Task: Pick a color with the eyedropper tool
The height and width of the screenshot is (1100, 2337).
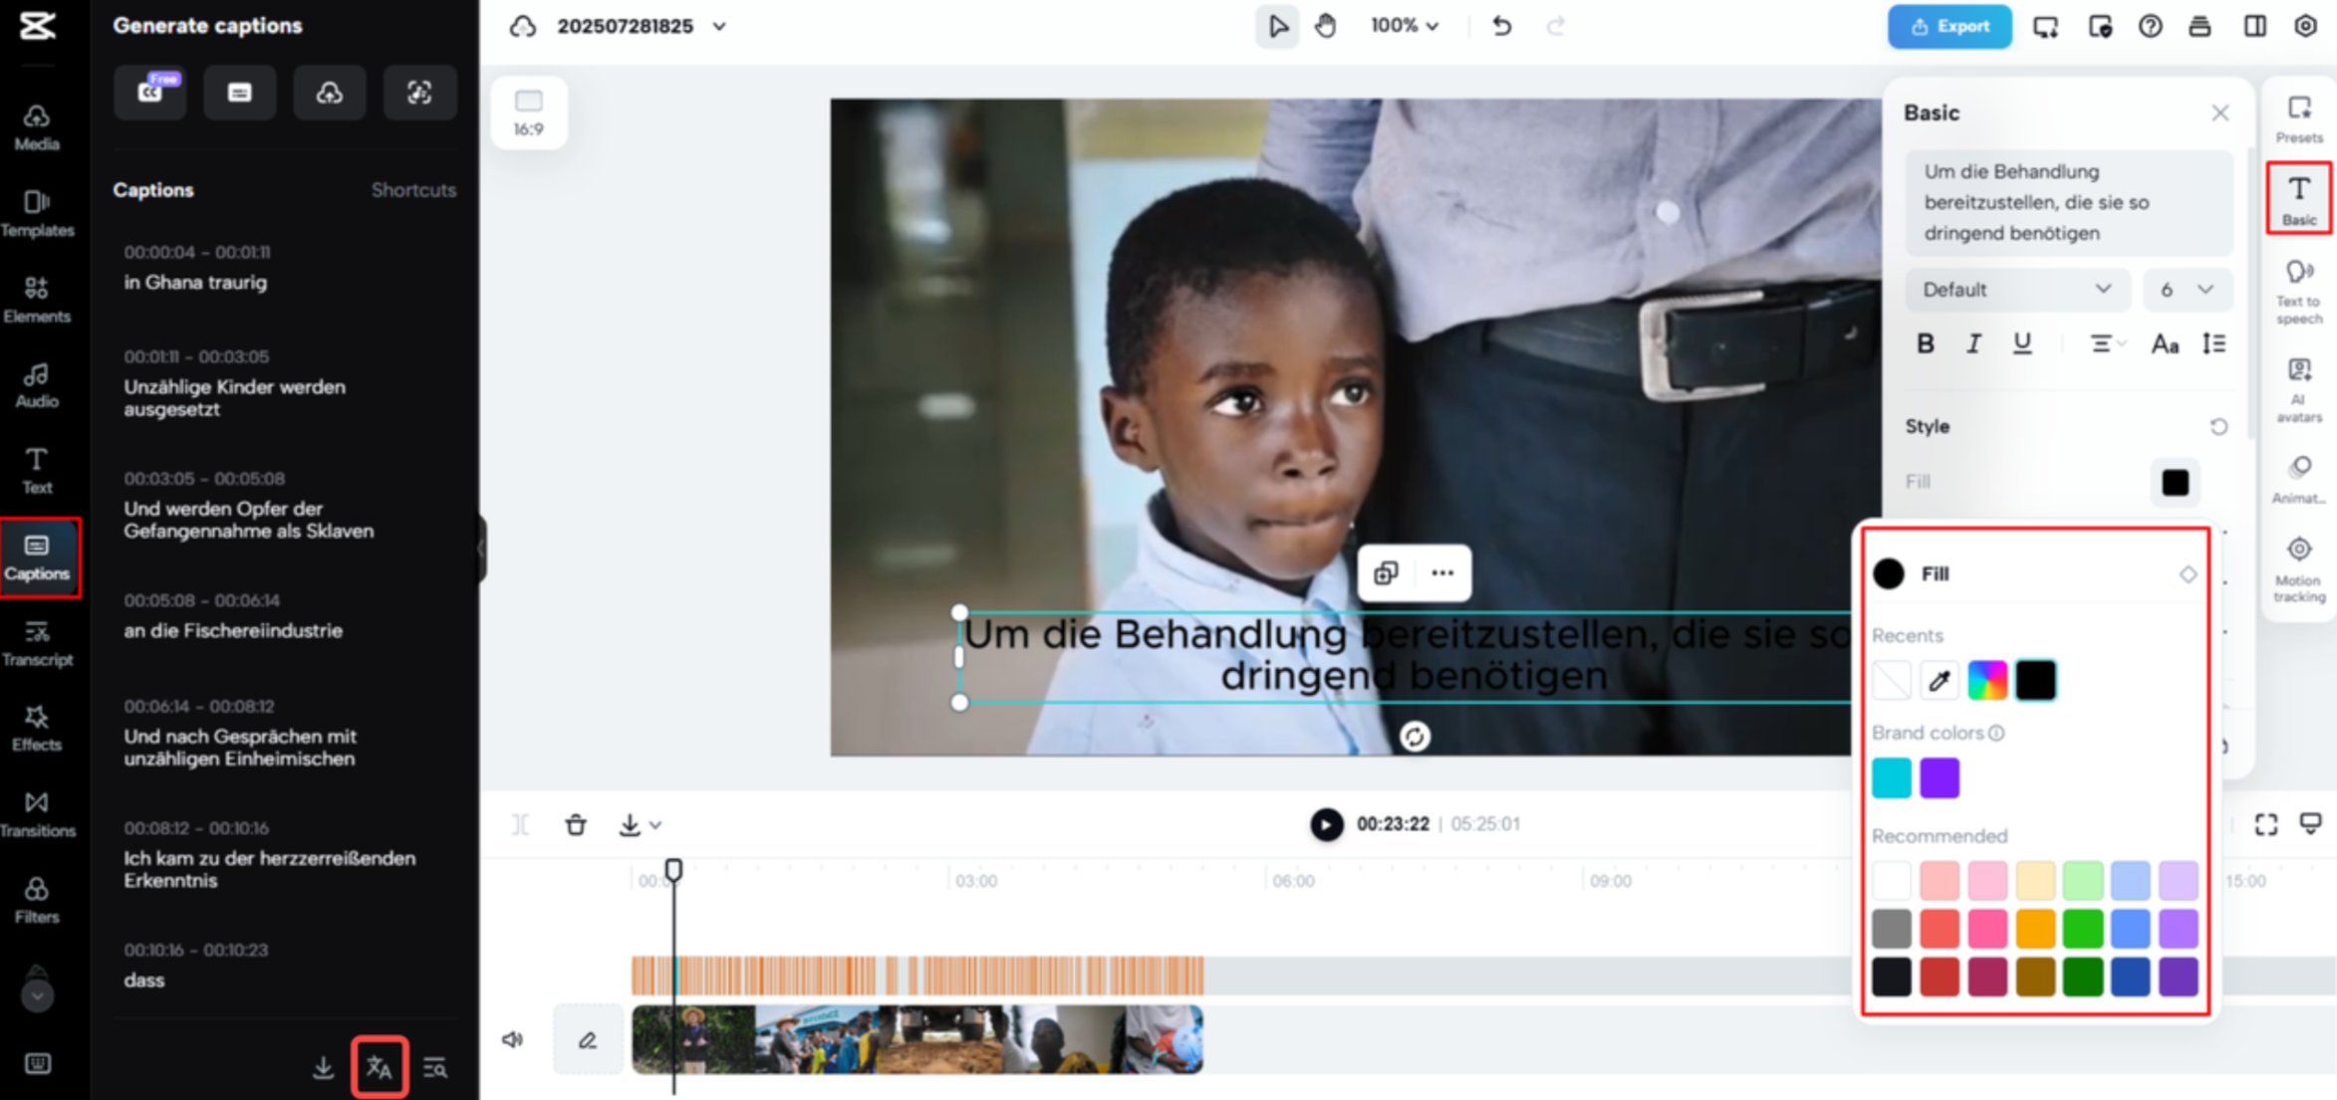Action: click(x=1938, y=679)
